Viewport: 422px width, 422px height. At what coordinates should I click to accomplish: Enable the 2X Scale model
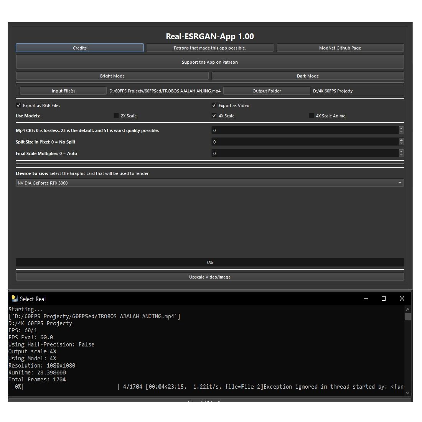coord(116,116)
